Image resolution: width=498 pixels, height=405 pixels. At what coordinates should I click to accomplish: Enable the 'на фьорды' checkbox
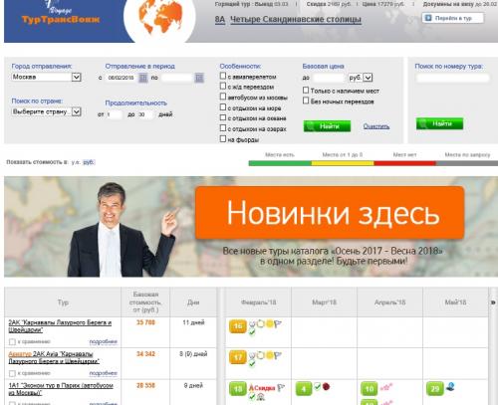[223, 139]
